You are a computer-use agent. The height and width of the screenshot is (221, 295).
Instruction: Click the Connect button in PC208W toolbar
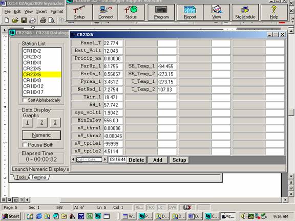[x=106, y=12]
